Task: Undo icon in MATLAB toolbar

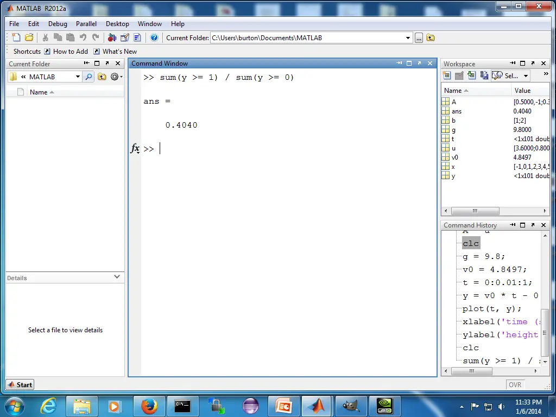Action: [83, 37]
